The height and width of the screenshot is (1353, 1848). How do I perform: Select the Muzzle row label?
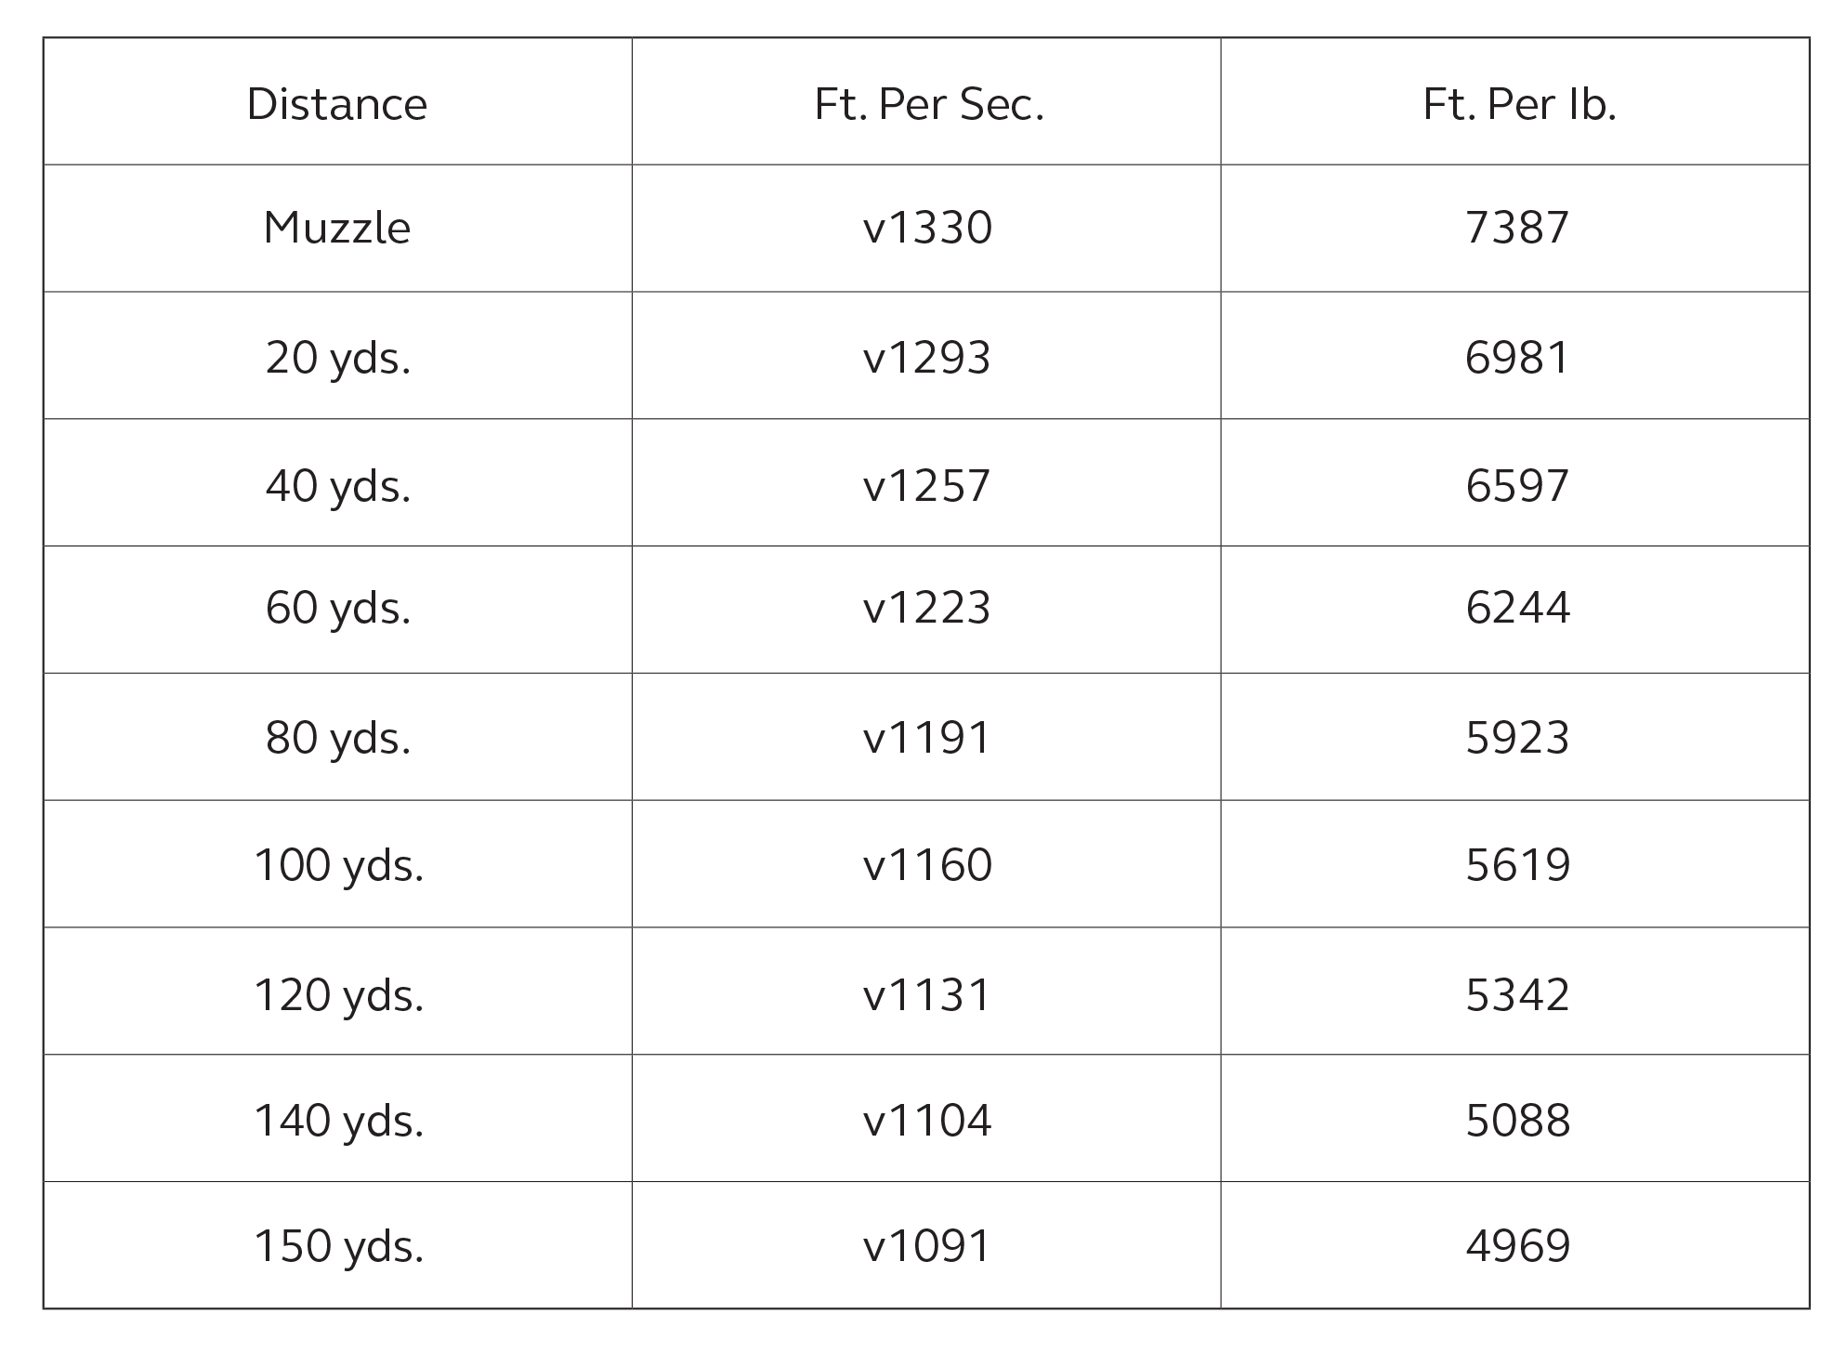click(337, 229)
